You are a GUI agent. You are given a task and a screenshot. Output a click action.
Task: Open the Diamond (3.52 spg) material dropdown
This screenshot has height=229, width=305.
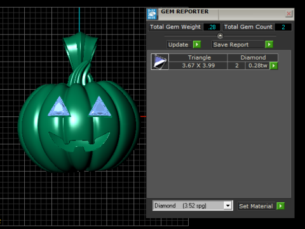(193, 205)
